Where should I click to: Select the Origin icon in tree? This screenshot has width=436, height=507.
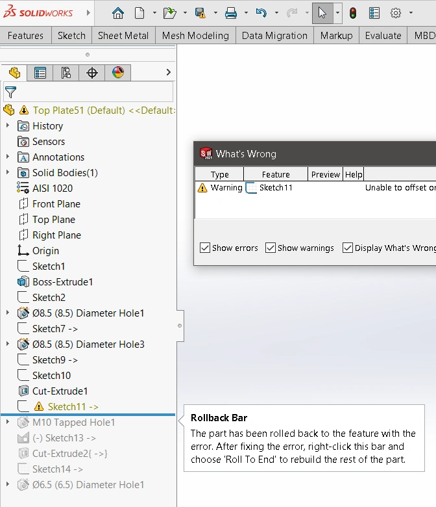click(x=23, y=251)
